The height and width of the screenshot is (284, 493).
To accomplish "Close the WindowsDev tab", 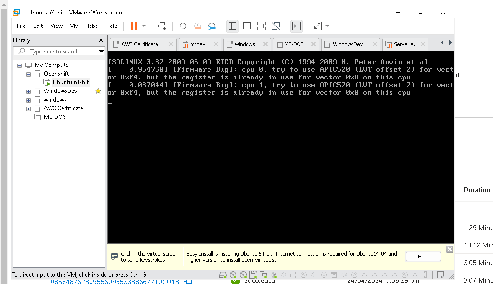I will click(x=375, y=44).
